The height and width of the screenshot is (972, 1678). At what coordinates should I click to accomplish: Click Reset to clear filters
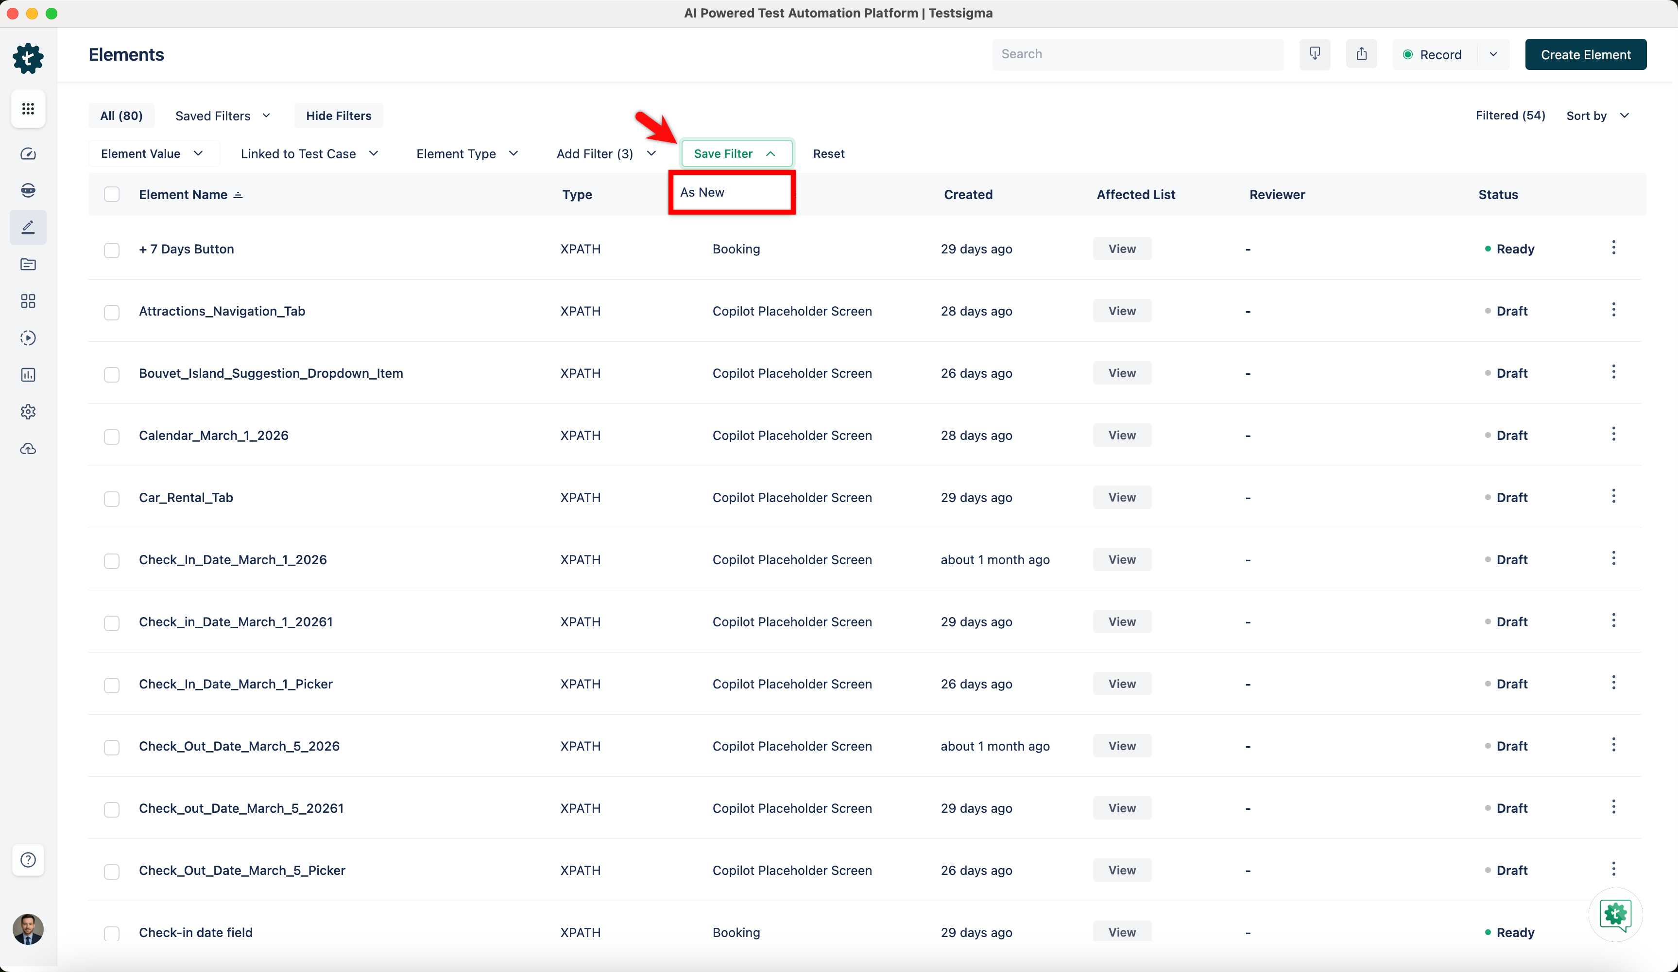tap(828, 154)
